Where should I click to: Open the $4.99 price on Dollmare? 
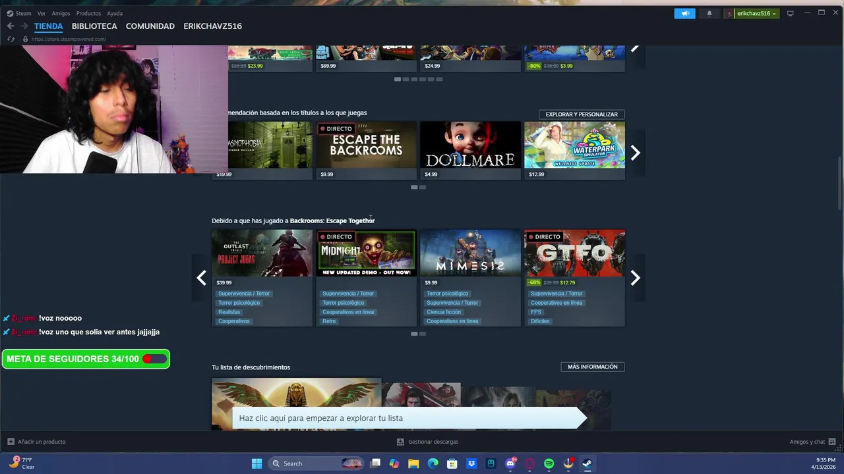[x=431, y=174]
